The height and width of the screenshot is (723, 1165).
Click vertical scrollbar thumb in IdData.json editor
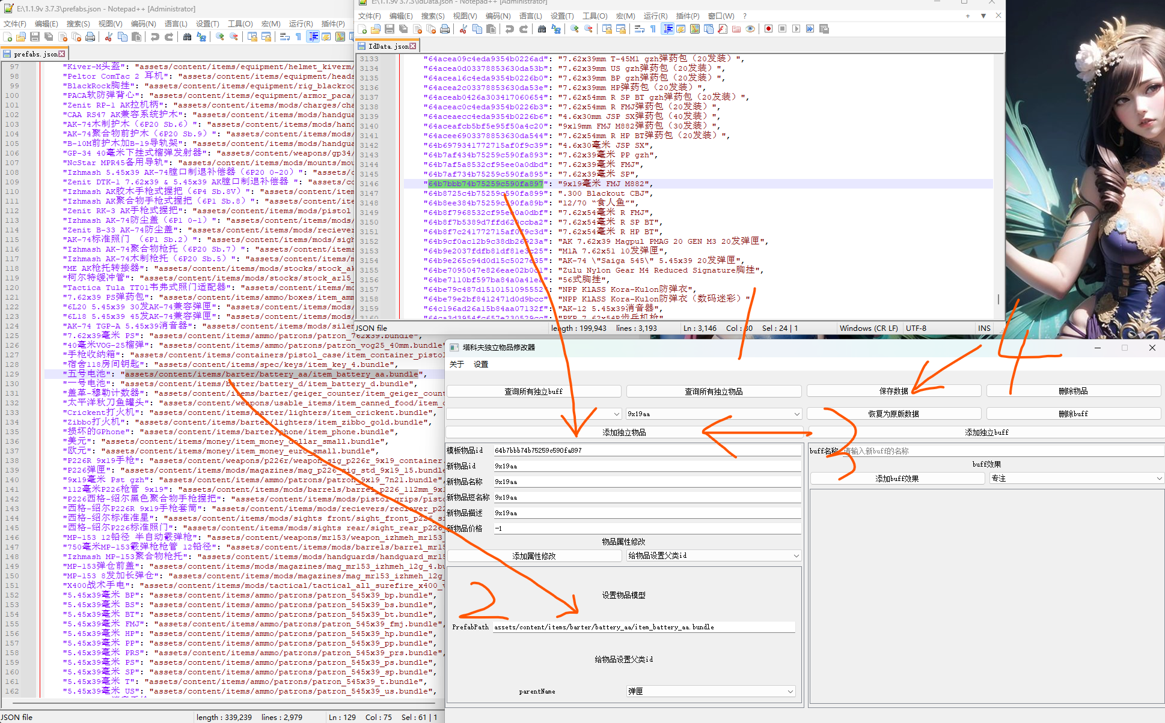[998, 298]
